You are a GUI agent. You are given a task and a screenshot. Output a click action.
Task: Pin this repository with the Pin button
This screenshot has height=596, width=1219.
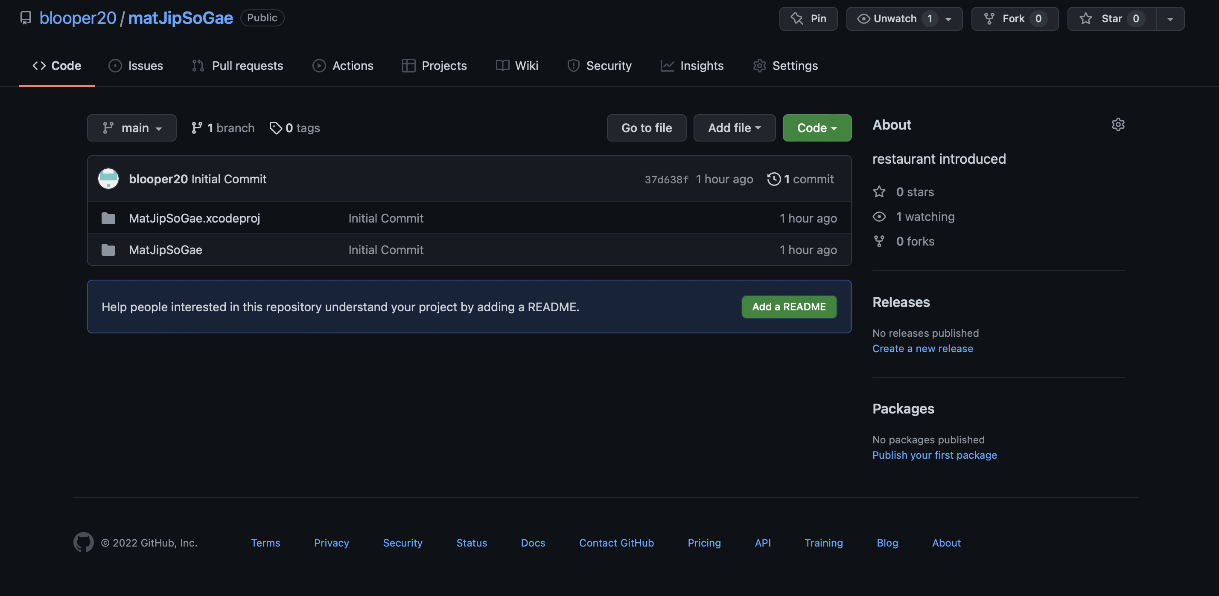808,18
